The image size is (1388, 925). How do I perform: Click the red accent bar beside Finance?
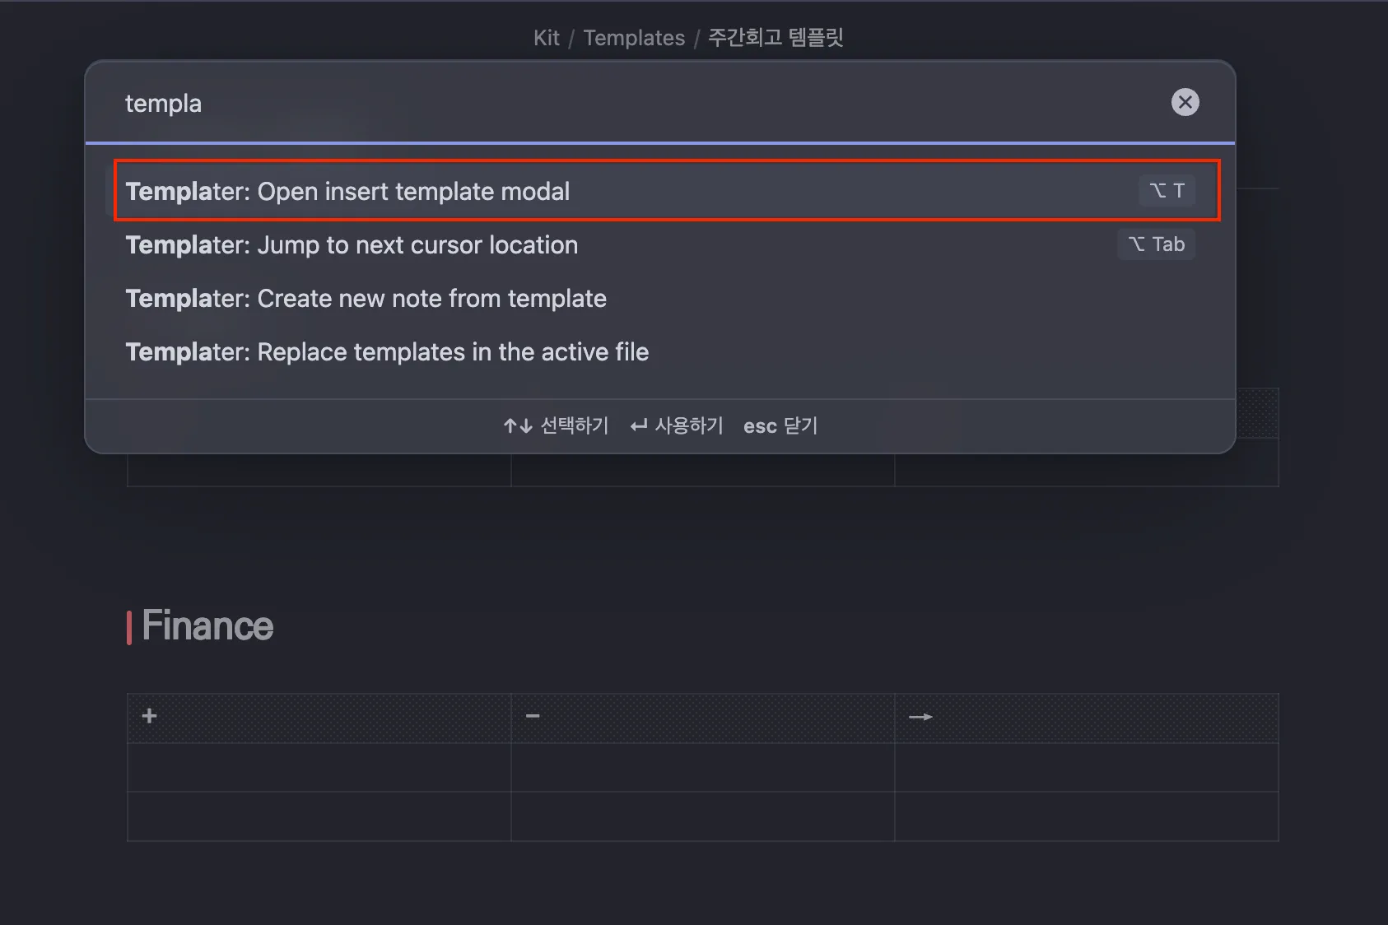point(129,625)
